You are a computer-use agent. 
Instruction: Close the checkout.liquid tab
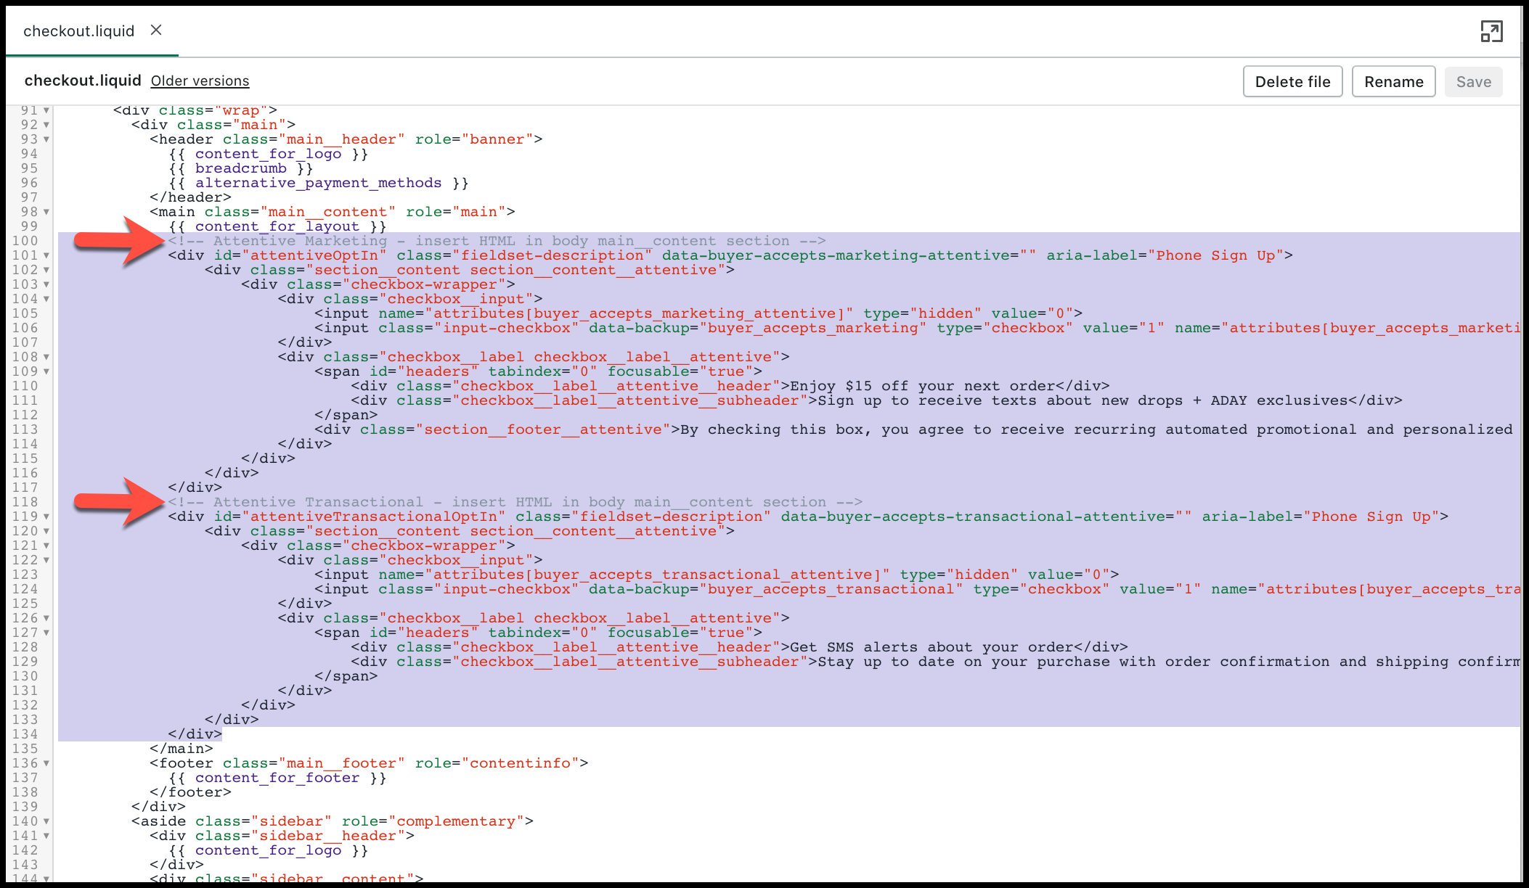click(156, 30)
